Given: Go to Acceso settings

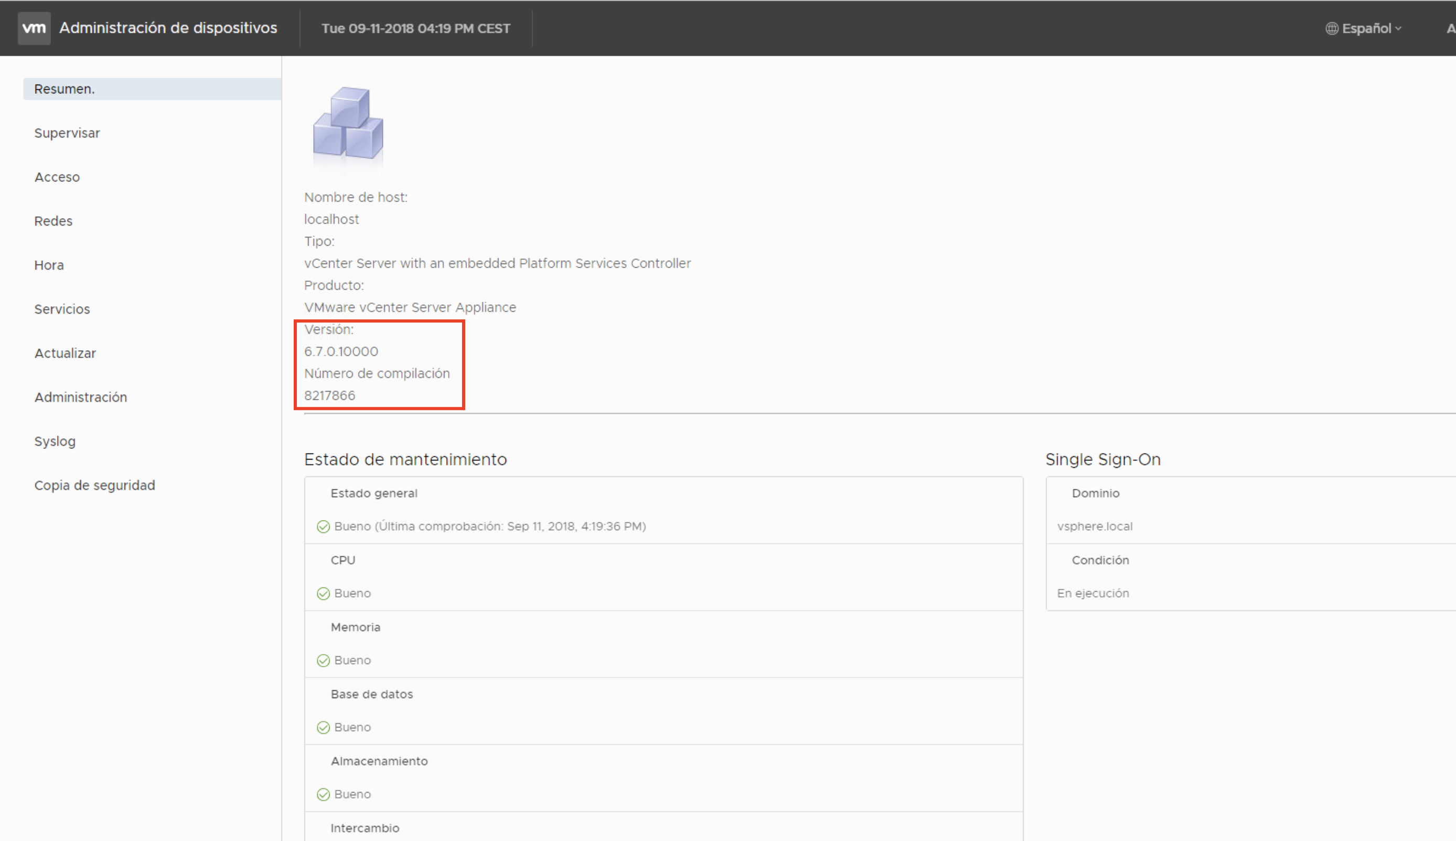Looking at the screenshot, I should pyautogui.click(x=57, y=177).
